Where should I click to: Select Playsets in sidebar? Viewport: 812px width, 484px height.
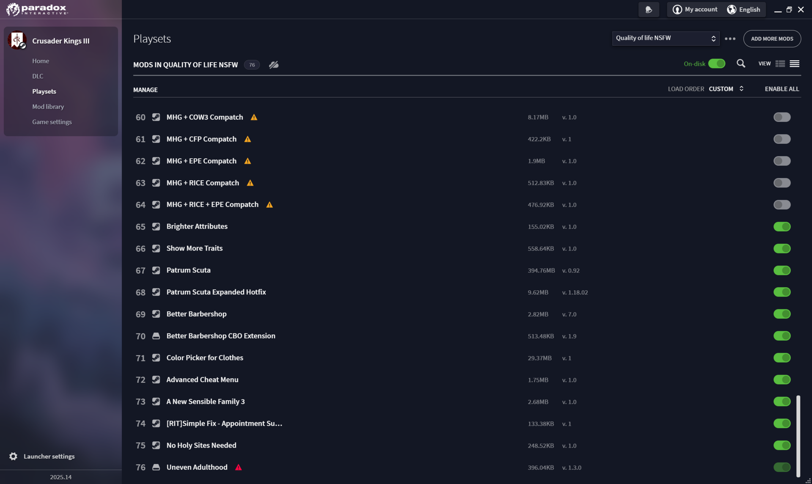[44, 91]
